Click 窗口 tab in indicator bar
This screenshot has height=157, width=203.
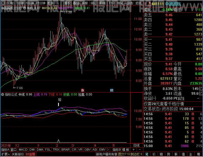(x=14, y=150)
